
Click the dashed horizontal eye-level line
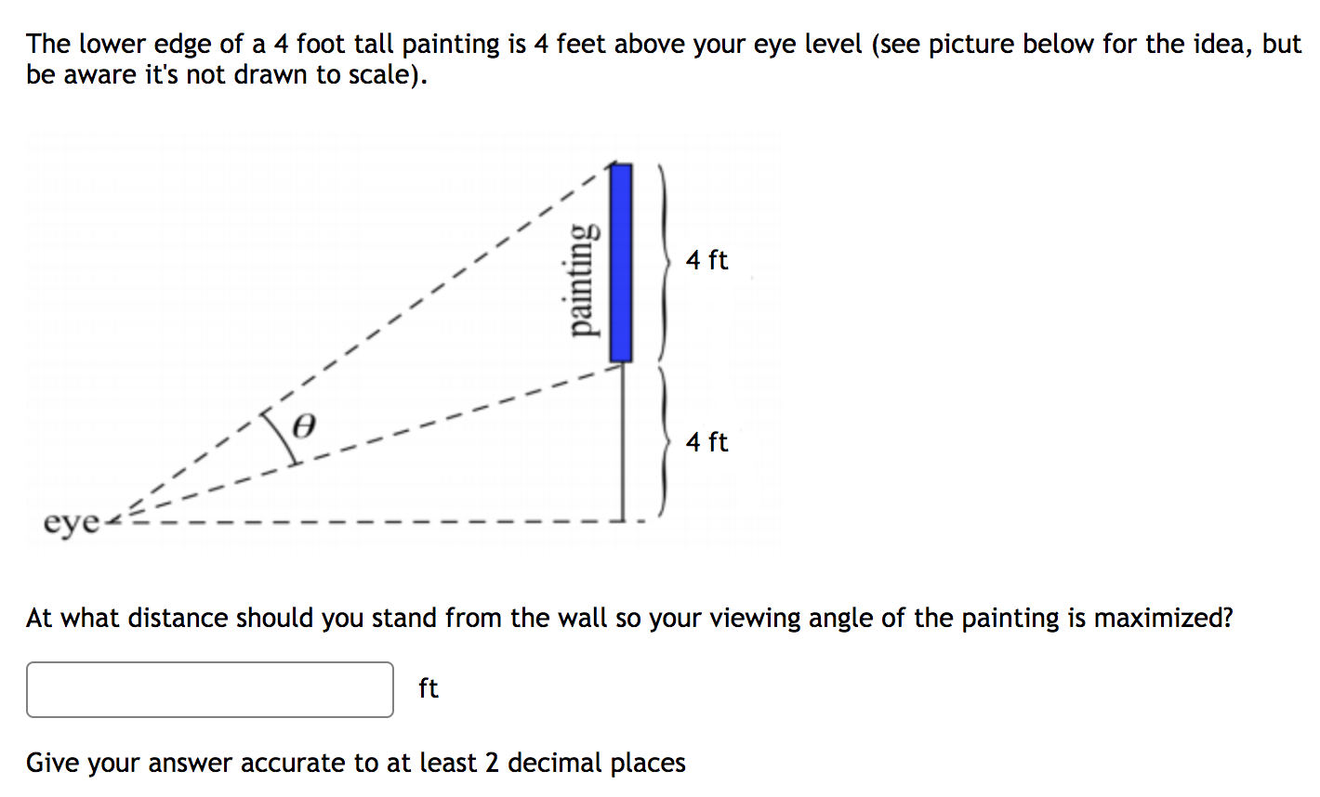point(372,522)
